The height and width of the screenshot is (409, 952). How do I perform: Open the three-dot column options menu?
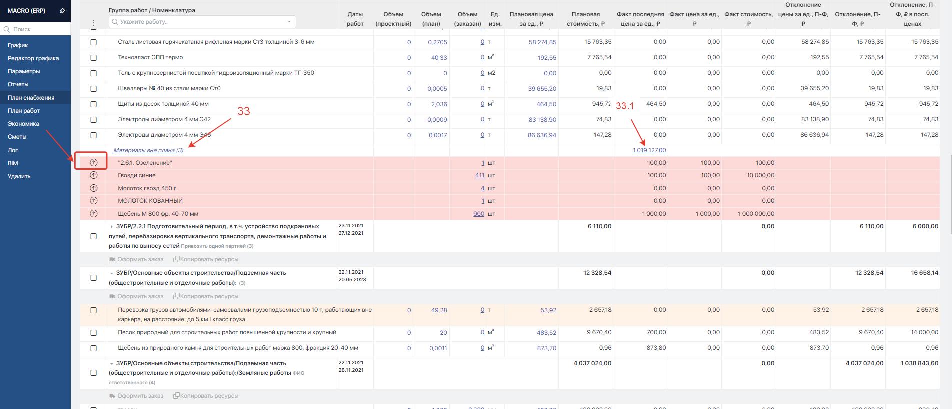[94, 23]
